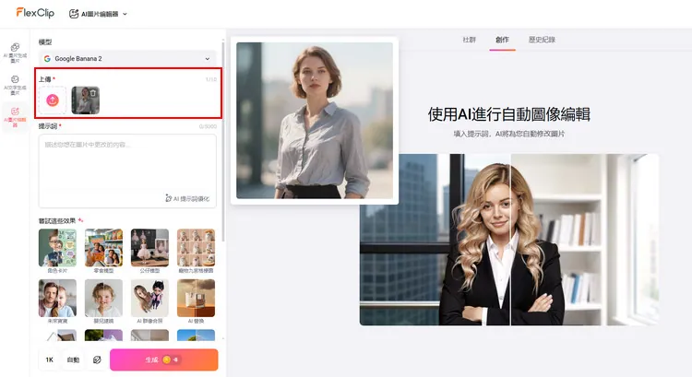Open AI text-to-image tool in sidebar
Image resolution: width=692 pixels, height=377 pixels.
coord(15,86)
